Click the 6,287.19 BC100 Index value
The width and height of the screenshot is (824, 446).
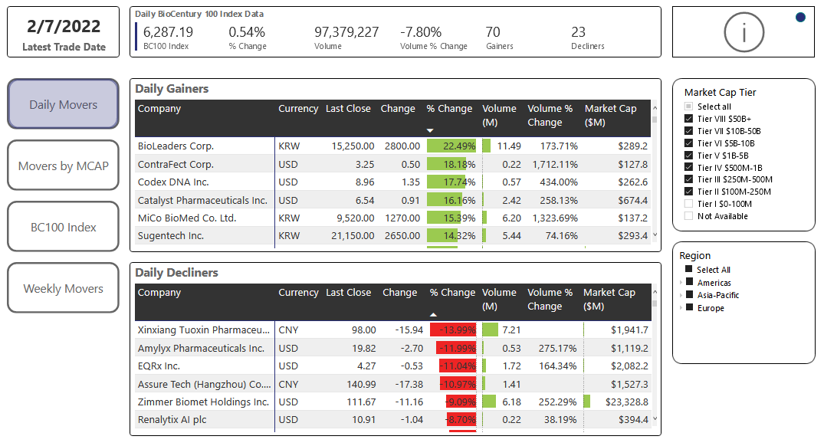click(168, 32)
